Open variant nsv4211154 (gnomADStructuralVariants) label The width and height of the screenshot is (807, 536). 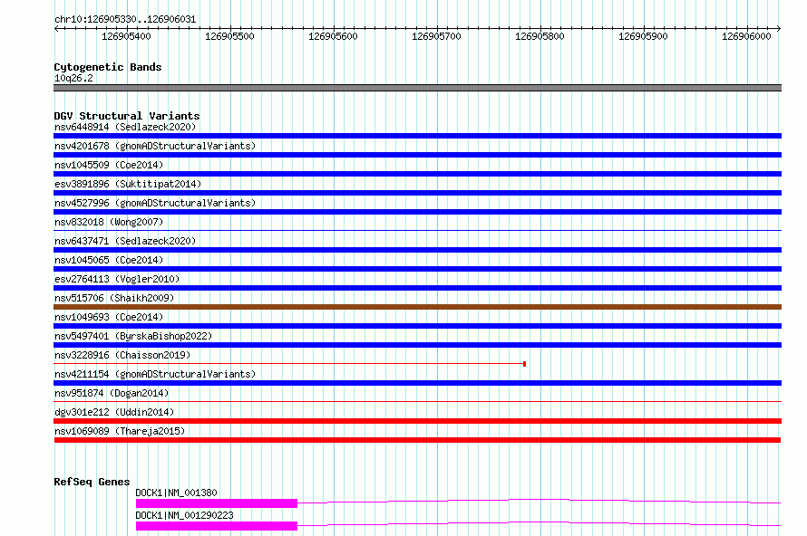pyautogui.click(x=155, y=374)
